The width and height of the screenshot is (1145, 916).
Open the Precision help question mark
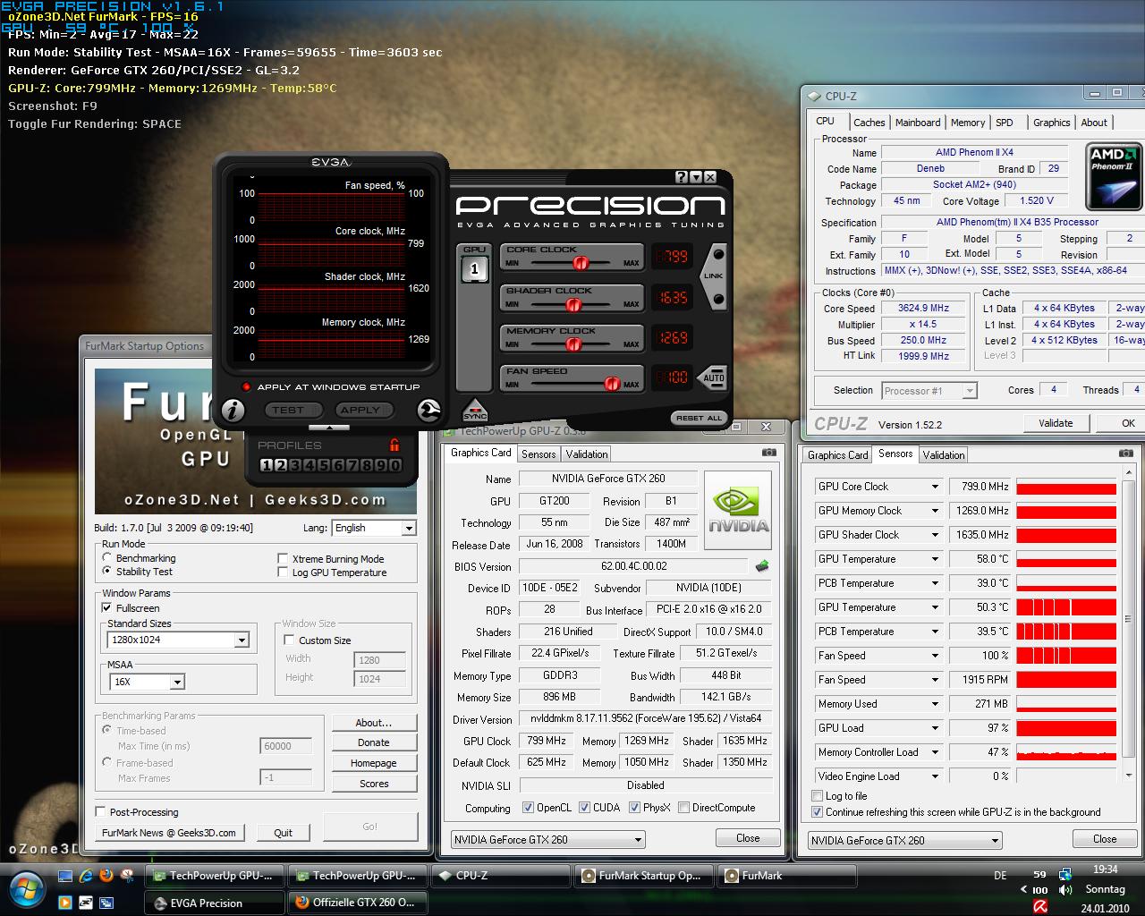point(681,177)
